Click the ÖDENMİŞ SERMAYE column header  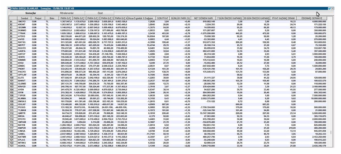click(x=312, y=18)
